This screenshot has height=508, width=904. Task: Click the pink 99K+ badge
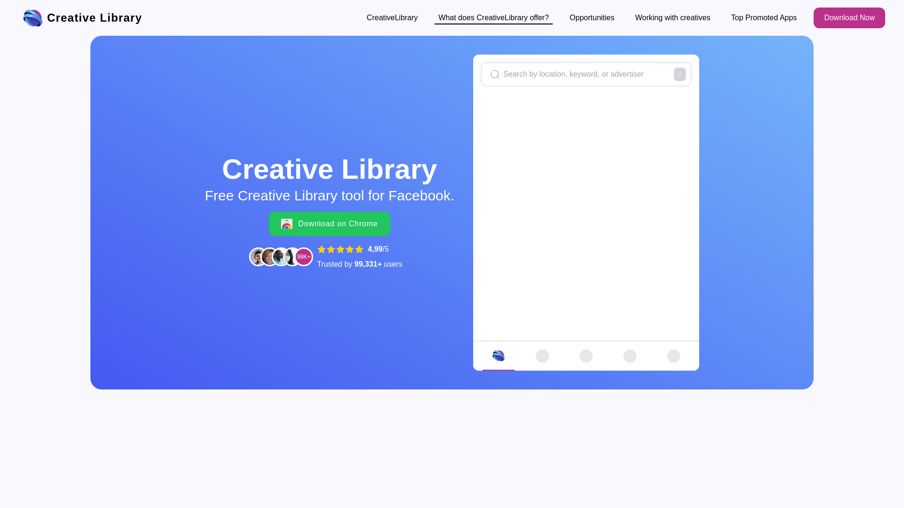pyautogui.click(x=304, y=257)
